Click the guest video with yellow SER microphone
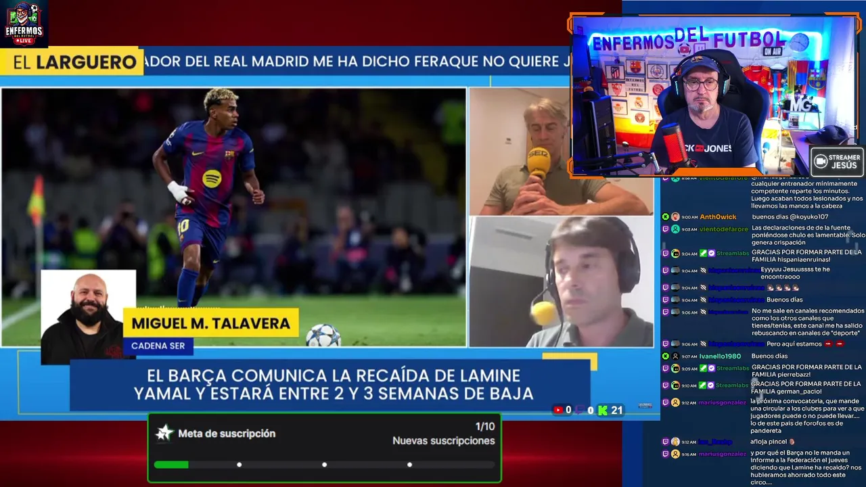Viewport: 866px width, 487px height. 561,152
